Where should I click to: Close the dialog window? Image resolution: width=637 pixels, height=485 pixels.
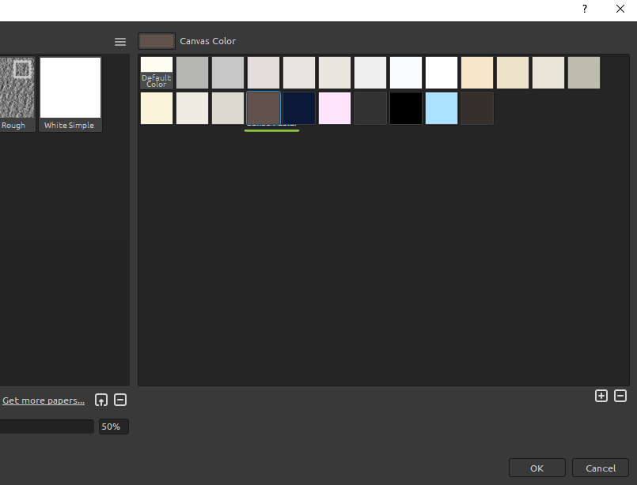[x=620, y=9]
